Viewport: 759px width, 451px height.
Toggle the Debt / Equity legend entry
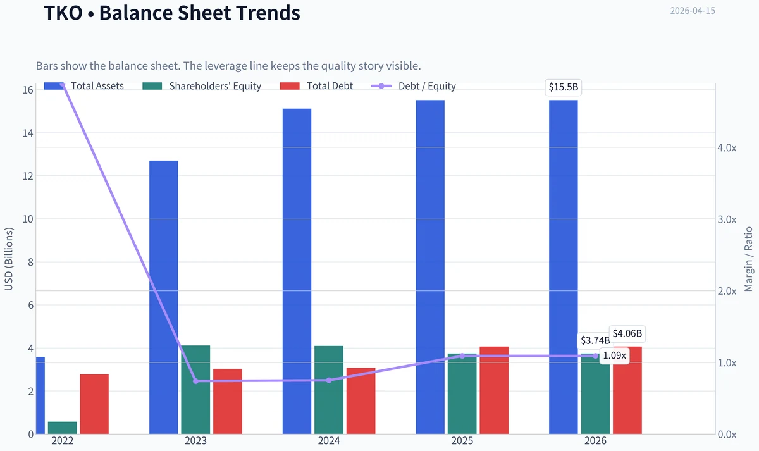[x=413, y=86]
